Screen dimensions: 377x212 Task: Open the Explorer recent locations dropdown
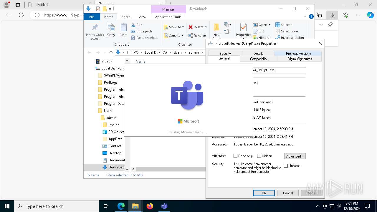pyautogui.click(x=105, y=52)
